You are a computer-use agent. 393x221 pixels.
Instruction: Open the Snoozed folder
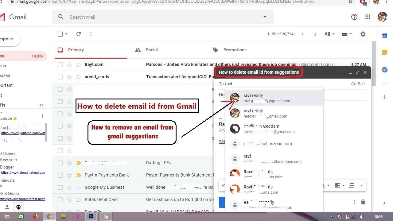[x=23, y=76]
